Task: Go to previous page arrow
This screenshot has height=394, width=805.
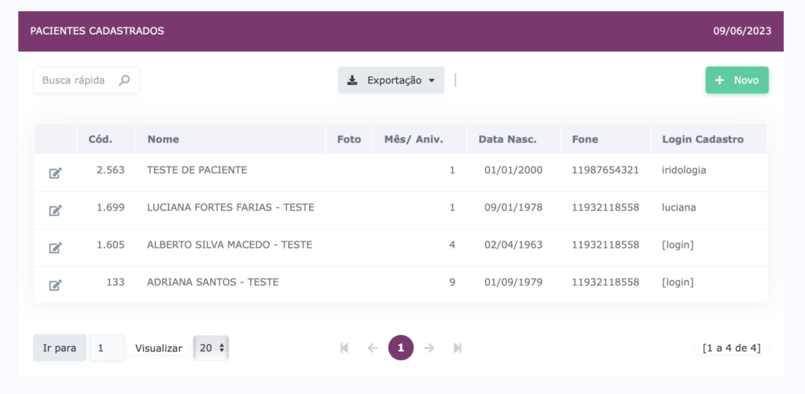Action: coord(373,348)
